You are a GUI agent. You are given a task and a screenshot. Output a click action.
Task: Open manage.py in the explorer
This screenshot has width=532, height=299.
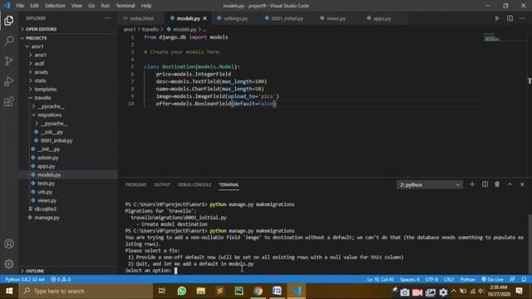pos(68,218)
